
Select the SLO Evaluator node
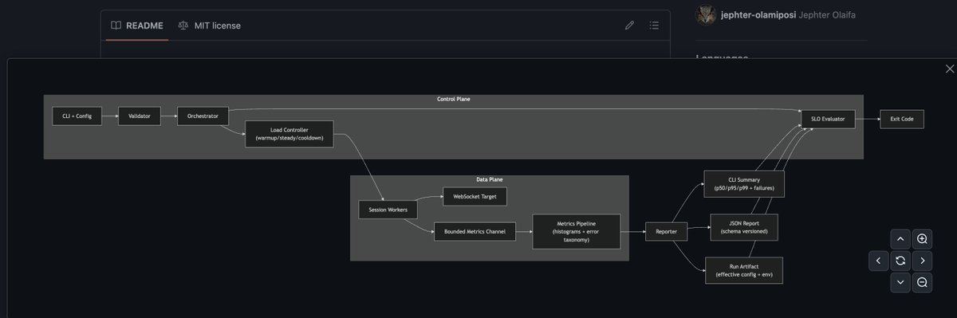tap(828, 119)
